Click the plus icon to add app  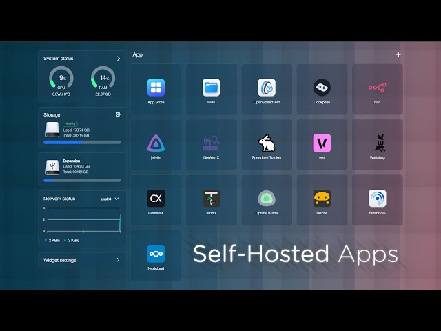(x=398, y=55)
